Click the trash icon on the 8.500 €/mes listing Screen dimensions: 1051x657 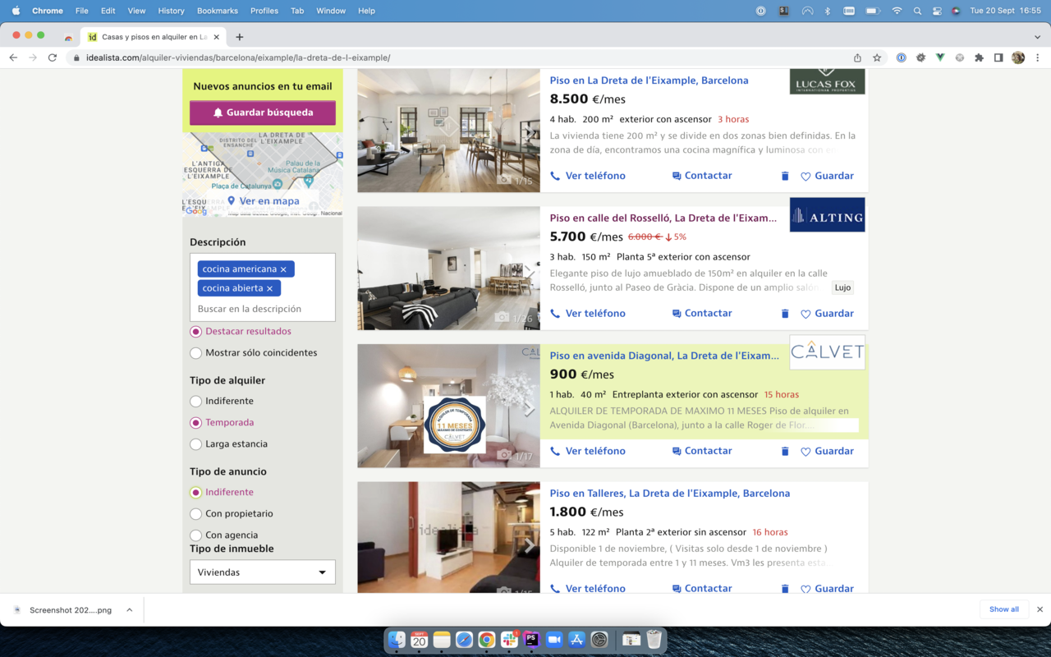tap(784, 176)
